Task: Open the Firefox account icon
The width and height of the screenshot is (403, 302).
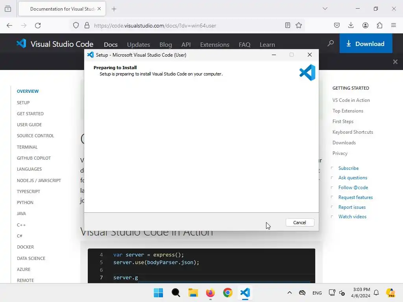Action: pyautogui.click(x=365, y=25)
